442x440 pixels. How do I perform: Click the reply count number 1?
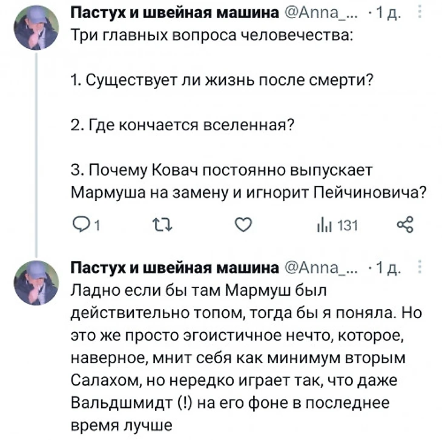(96, 227)
